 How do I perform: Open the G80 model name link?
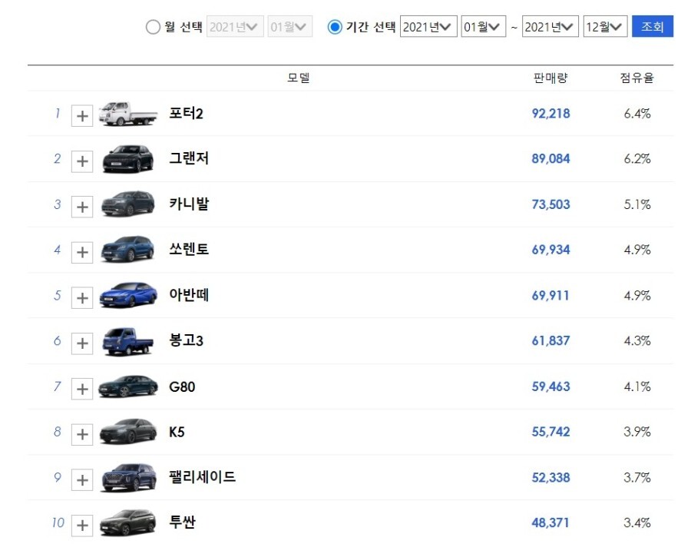(x=182, y=387)
